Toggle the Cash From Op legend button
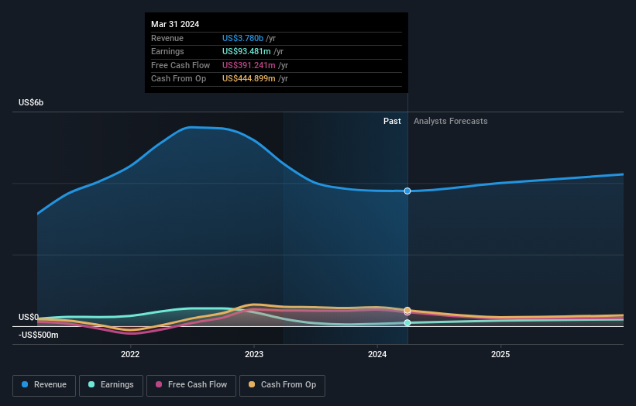This screenshot has width=636, height=406. pos(282,385)
